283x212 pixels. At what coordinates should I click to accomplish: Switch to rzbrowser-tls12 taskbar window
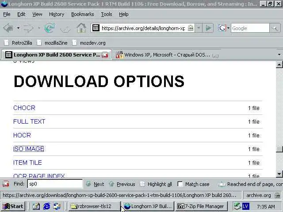point(94,206)
